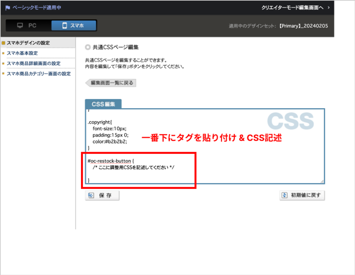The image size is (355, 275).
Task: Click the phone icon in スマホ tab
Action: coord(65,25)
